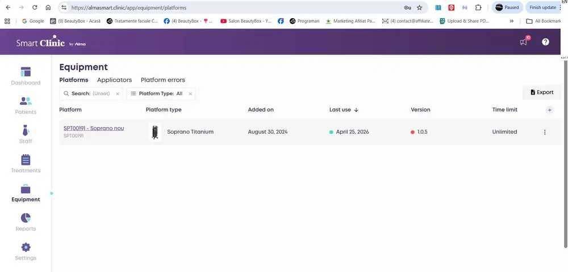Click the Export button

pyautogui.click(x=541, y=92)
